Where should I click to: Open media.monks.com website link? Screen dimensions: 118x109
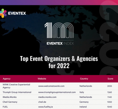[47, 97]
